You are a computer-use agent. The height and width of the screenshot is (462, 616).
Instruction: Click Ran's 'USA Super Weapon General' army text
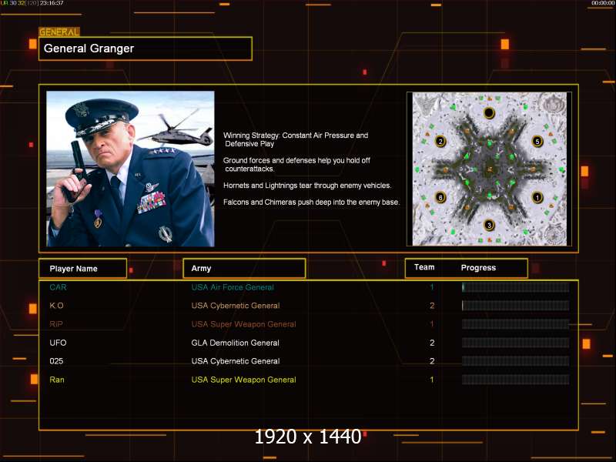click(x=243, y=380)
